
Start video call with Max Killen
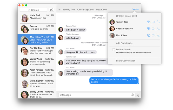[154, 35]
